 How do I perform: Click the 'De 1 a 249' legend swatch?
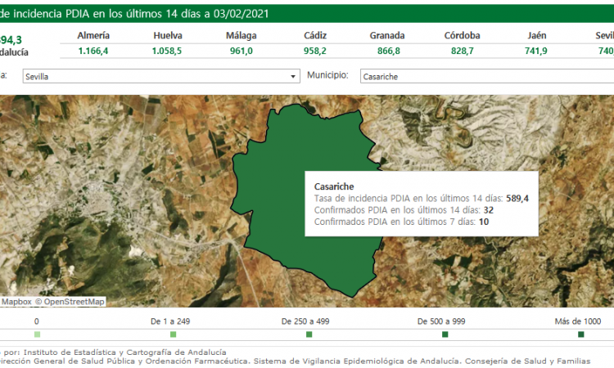pos(173,334)
